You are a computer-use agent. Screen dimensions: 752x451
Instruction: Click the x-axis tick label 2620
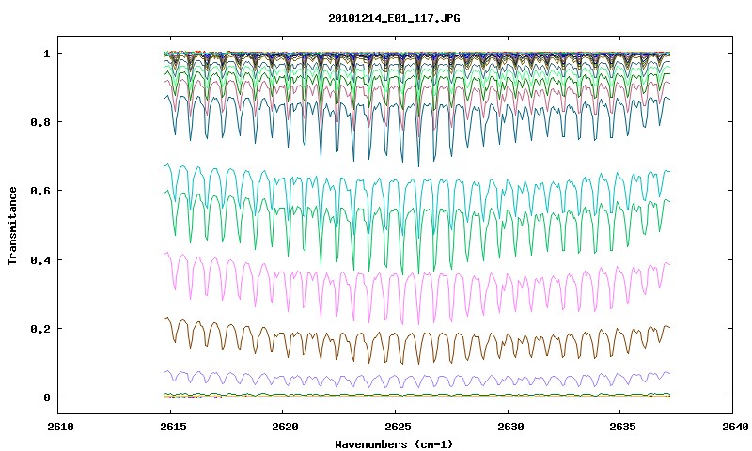coord(285,427)
